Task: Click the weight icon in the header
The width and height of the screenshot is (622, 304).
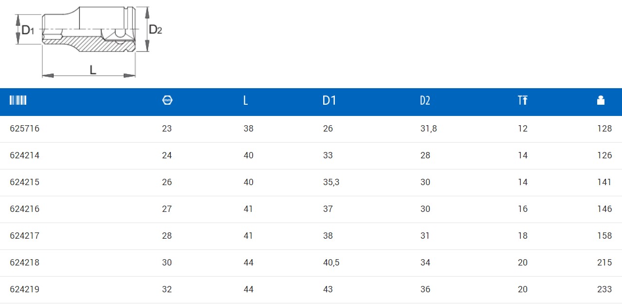Action: [x=601, y=100]
